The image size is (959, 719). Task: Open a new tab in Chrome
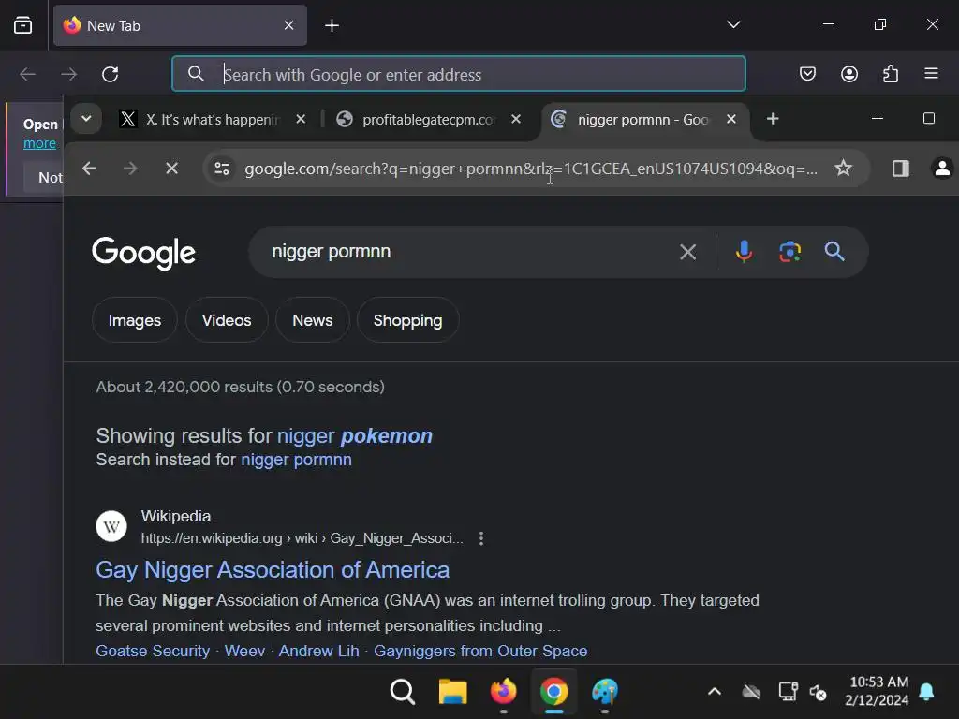pos(773,119)
